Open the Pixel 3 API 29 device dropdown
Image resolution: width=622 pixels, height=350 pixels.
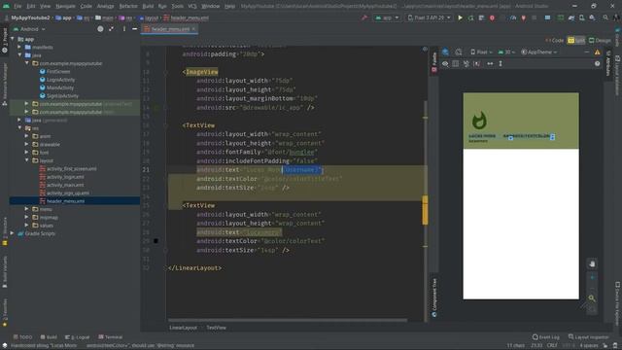(430, 17)
